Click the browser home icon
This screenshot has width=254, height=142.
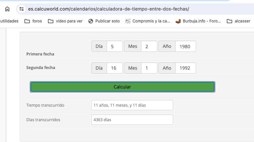click(x=7, y=9)
